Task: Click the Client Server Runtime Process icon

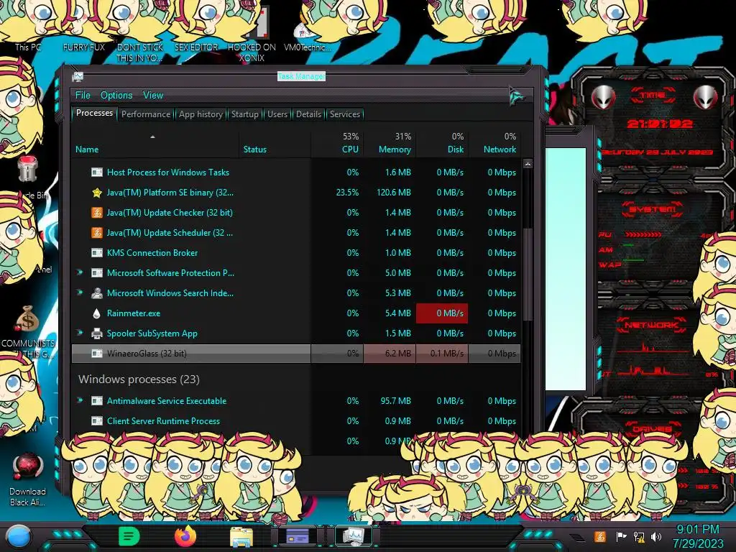Action: [x=97, y=421]
